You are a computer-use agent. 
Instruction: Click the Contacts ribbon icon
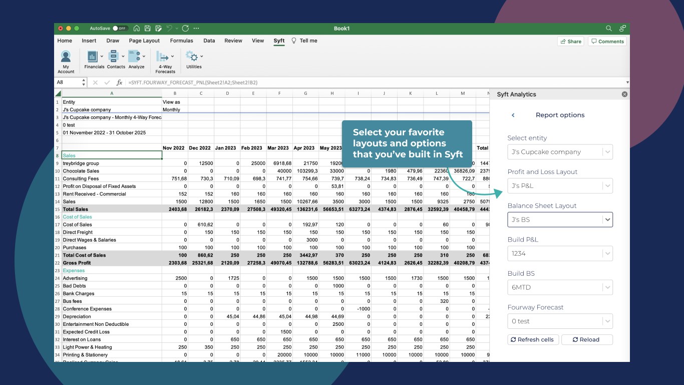point(113,57)
